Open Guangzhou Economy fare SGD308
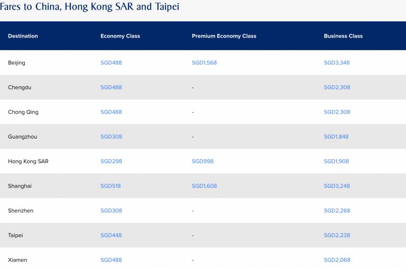The height and width of the screenshot is (270, 406). point(111,137)
